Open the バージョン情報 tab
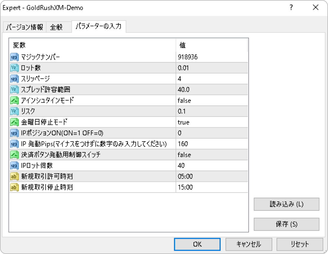The height and width of the screenshot is (254, 328). click(25, 27)
